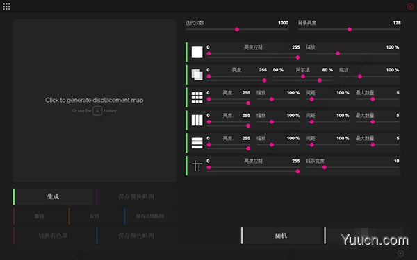The image size is (417, 260).
Task: Click the 线条宽度 line width slider handle
Action: pos(325,168)
